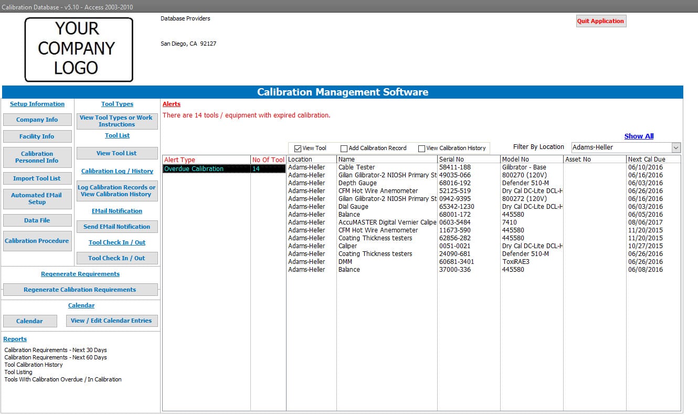Image resolution: width=698 pixels, height=415 pixels.
Task: Click Tool Check In / Out heading
Action: (x=117, y=242)
